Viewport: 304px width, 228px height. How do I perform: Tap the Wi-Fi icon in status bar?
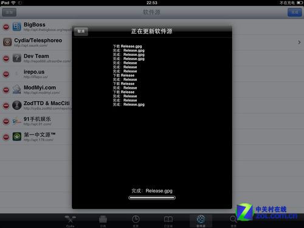(x=13, y=2)
